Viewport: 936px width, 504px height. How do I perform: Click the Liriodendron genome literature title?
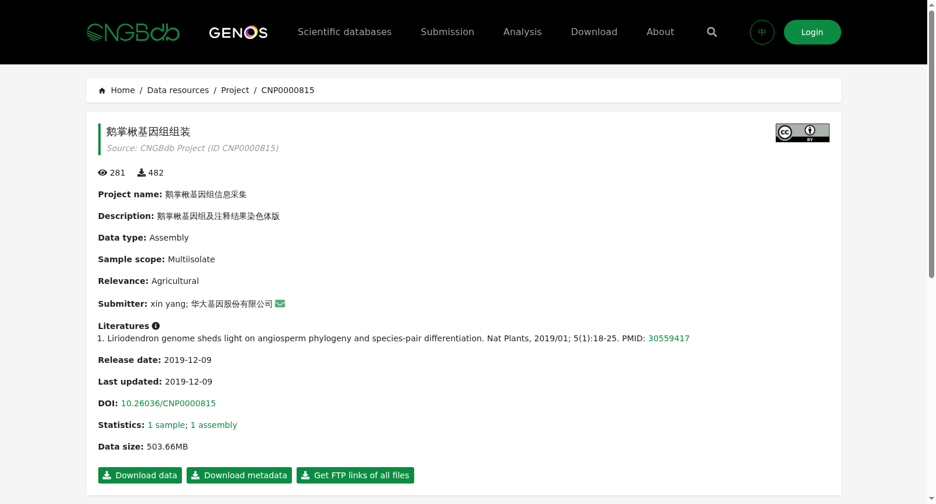click(295, 338)
